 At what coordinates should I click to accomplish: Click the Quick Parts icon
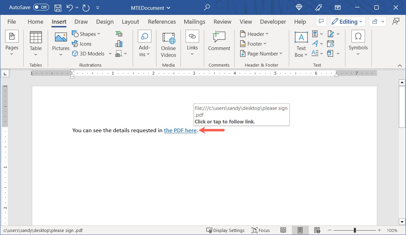315,34
